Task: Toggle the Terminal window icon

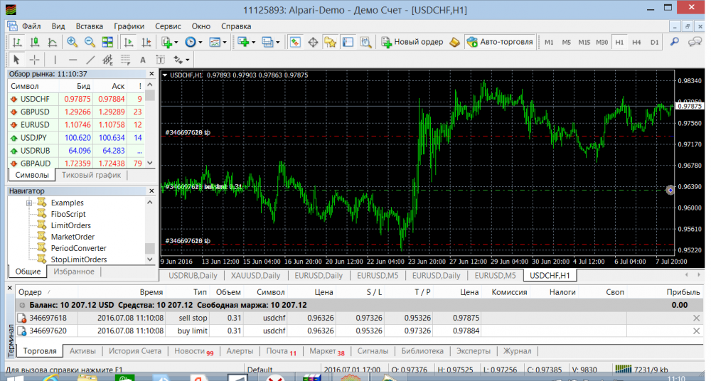Action: pos(348,42)
